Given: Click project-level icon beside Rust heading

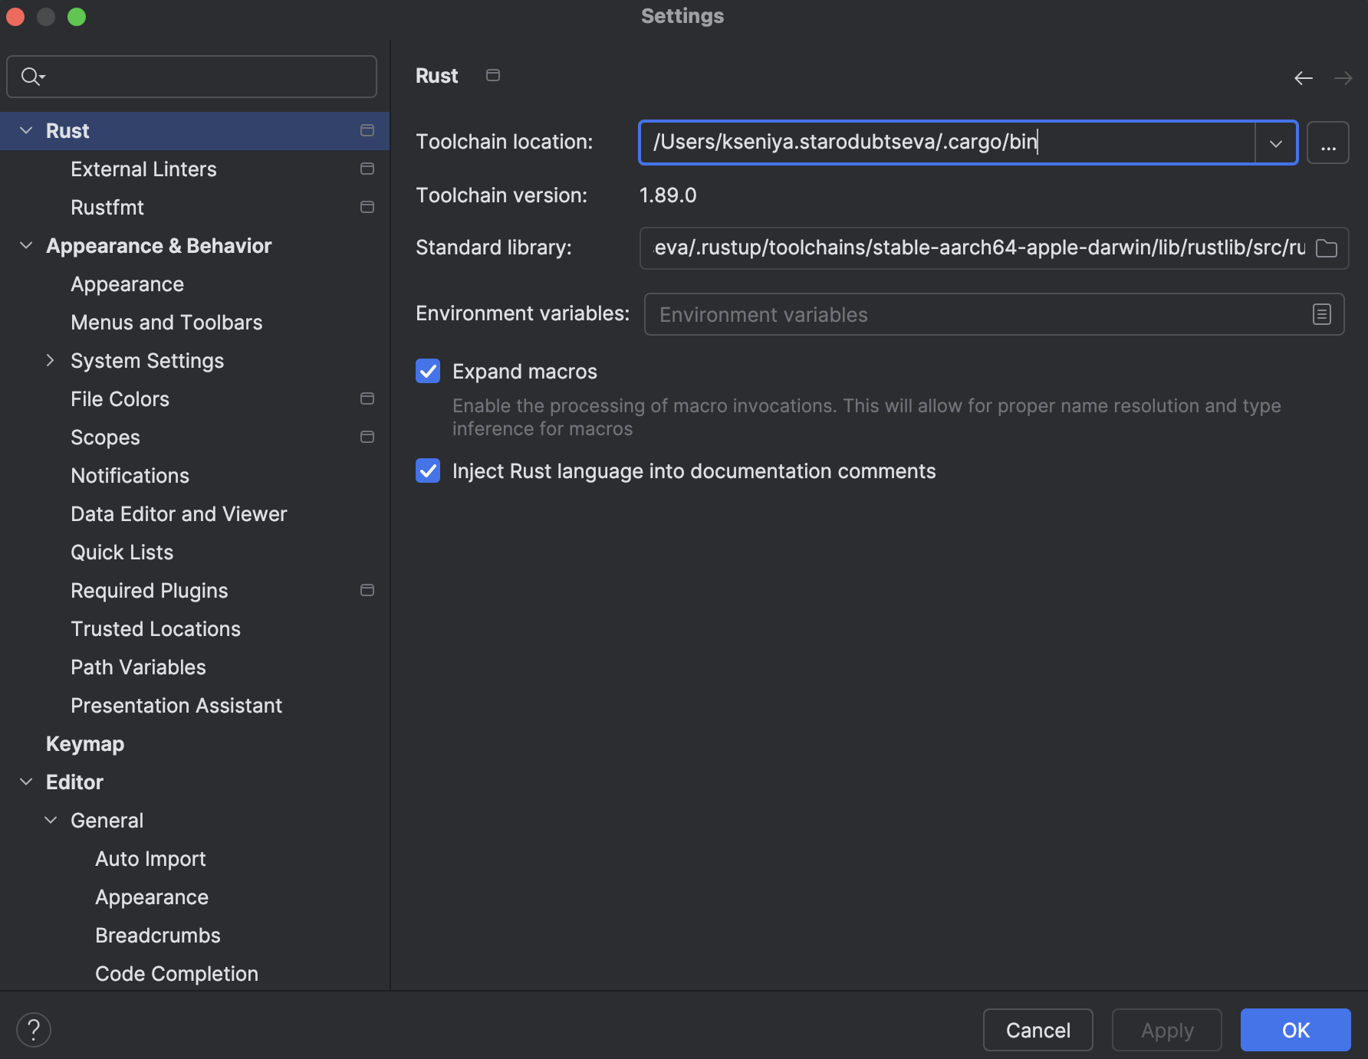Looking at the screenshot, I should 493,75.
